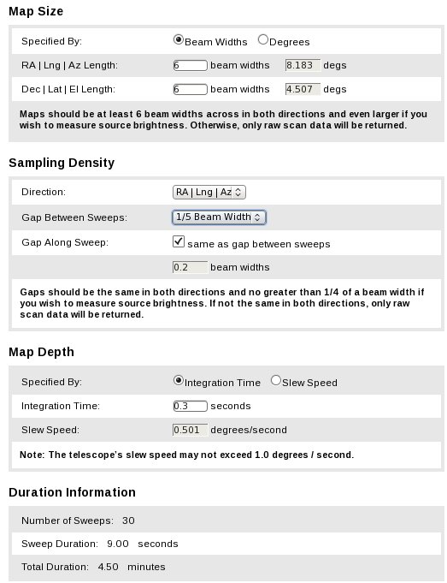Select Beam Widths radio for Map Size
This screenshot has width=447, height=583.
[x=179, y=39]
